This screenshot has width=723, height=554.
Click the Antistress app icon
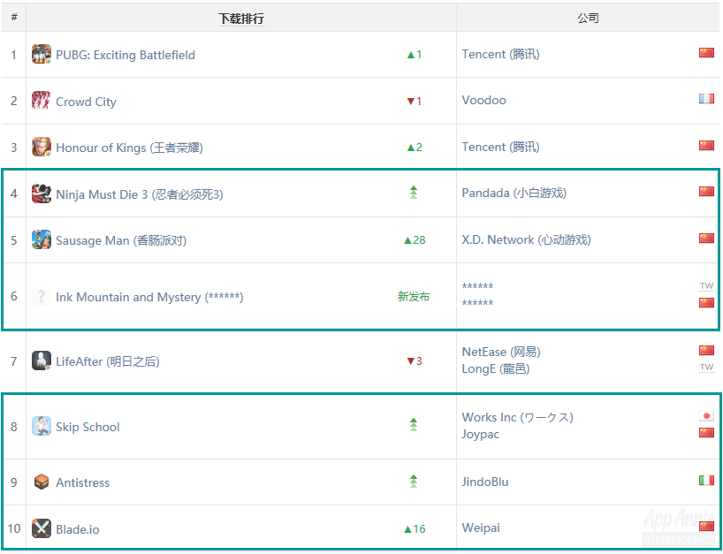click(41, 482)
